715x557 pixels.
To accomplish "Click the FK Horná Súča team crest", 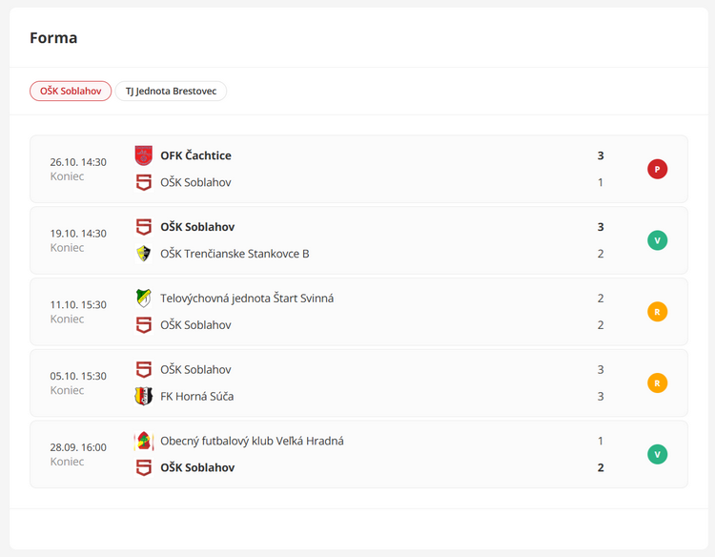I will click(144, 396).
